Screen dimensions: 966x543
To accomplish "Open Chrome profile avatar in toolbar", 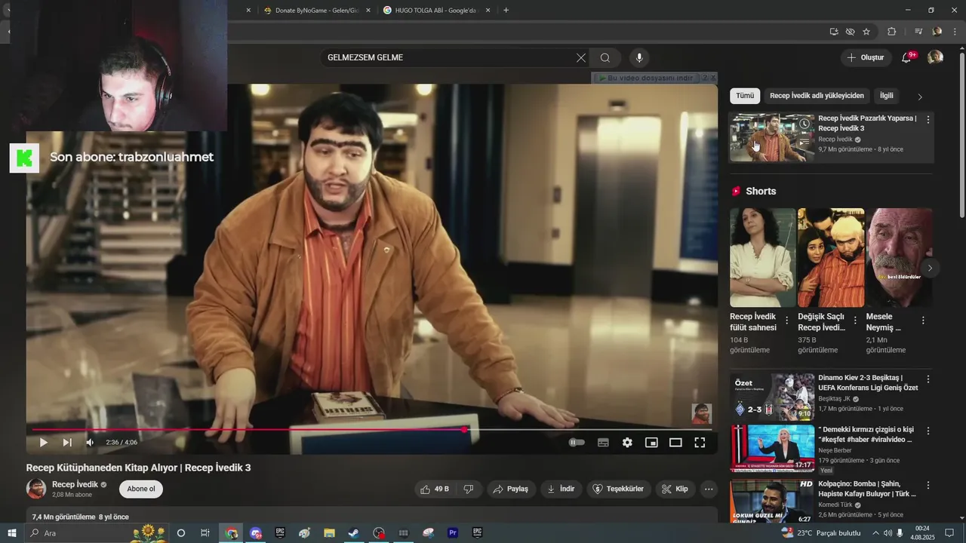I will [937, 32].
